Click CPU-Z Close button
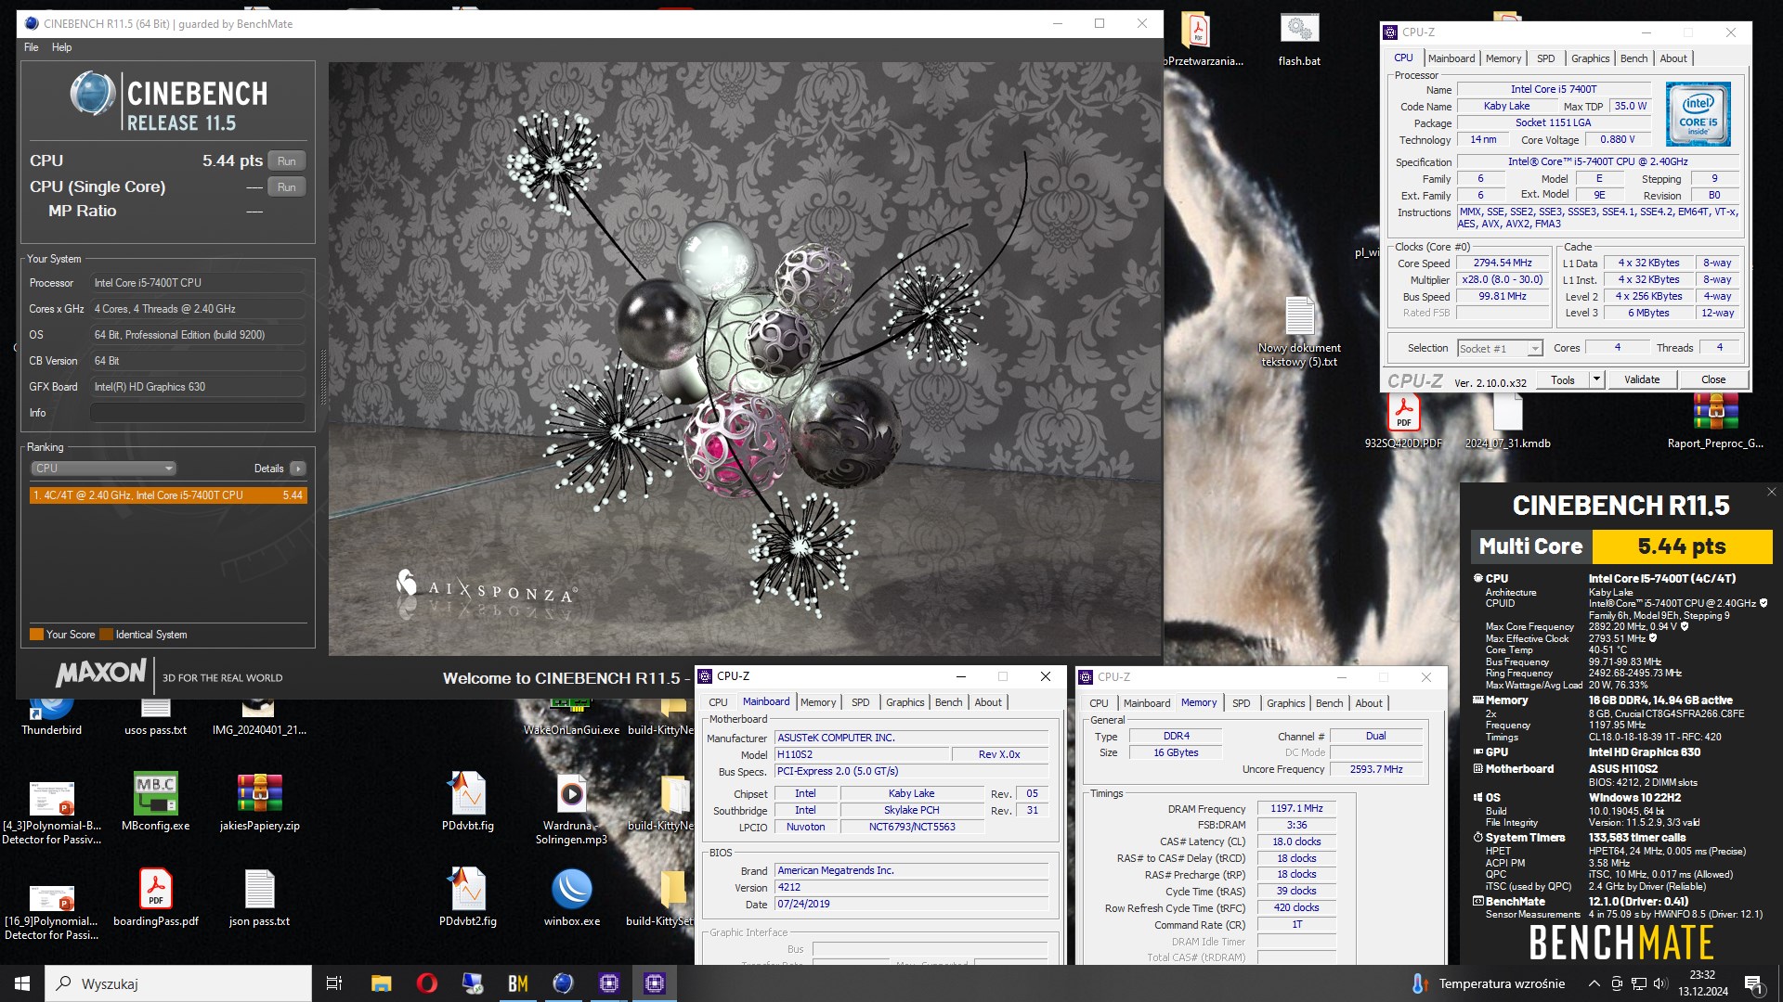This screenshot has width=1783, height=1002. pyautogui.click(x=1713, y=379)
